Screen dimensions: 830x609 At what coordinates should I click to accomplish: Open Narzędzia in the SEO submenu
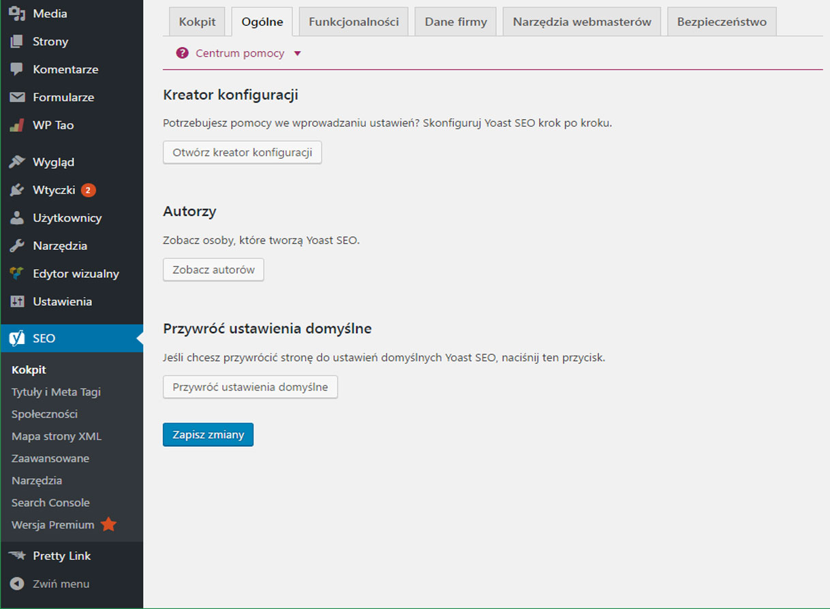[x=37, y=480]
